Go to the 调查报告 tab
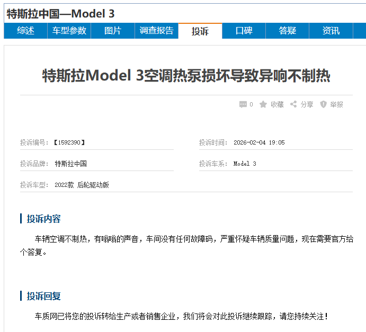This screenshot has height=332, width=366. pos(156,31)
